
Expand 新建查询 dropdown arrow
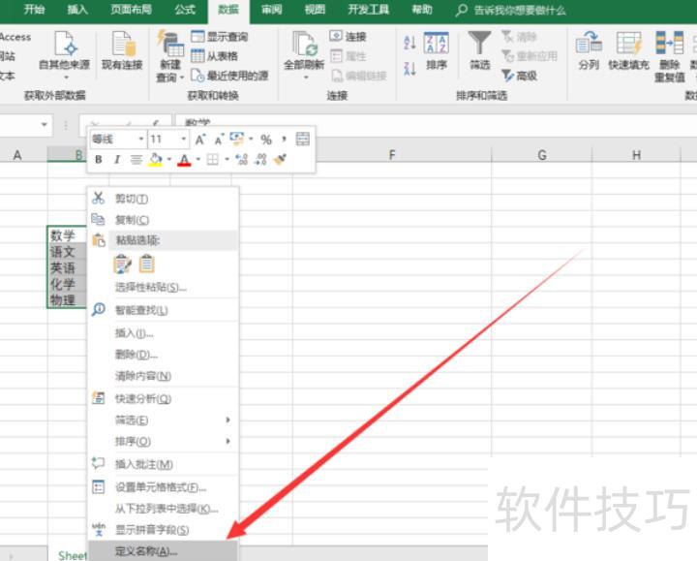click(x=182, y=78)
